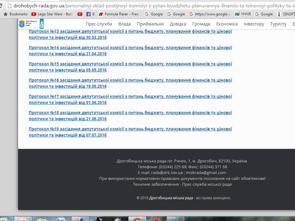
Task: Open the SINOPT bookmark
Action: coord(286,14)
